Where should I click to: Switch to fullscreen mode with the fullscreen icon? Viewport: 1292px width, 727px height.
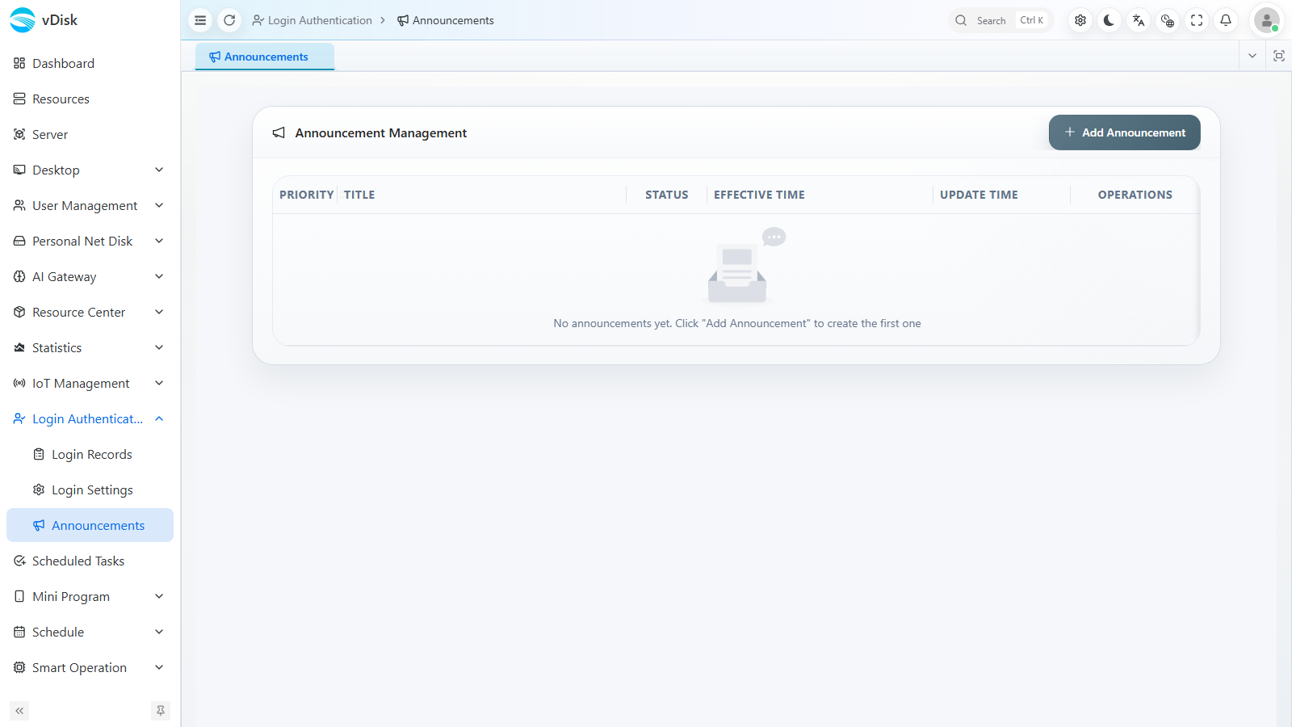[x=1197, y=20]
